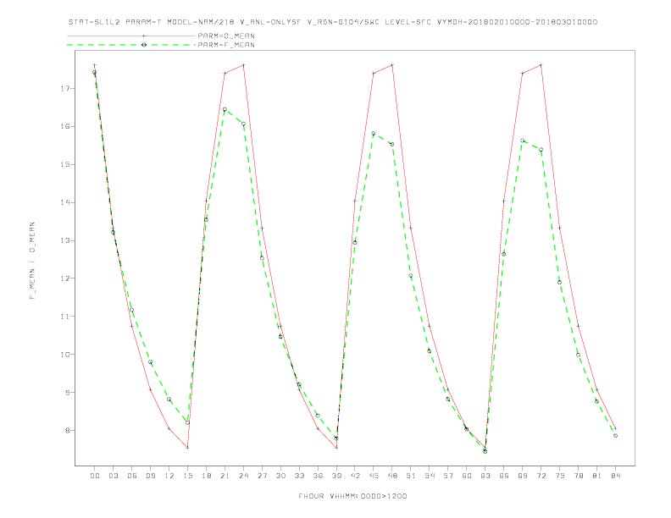This screenshot has height=518, width=671.
Task: Click the O_MEAN plus marker at hour 15
Action: 187,448
